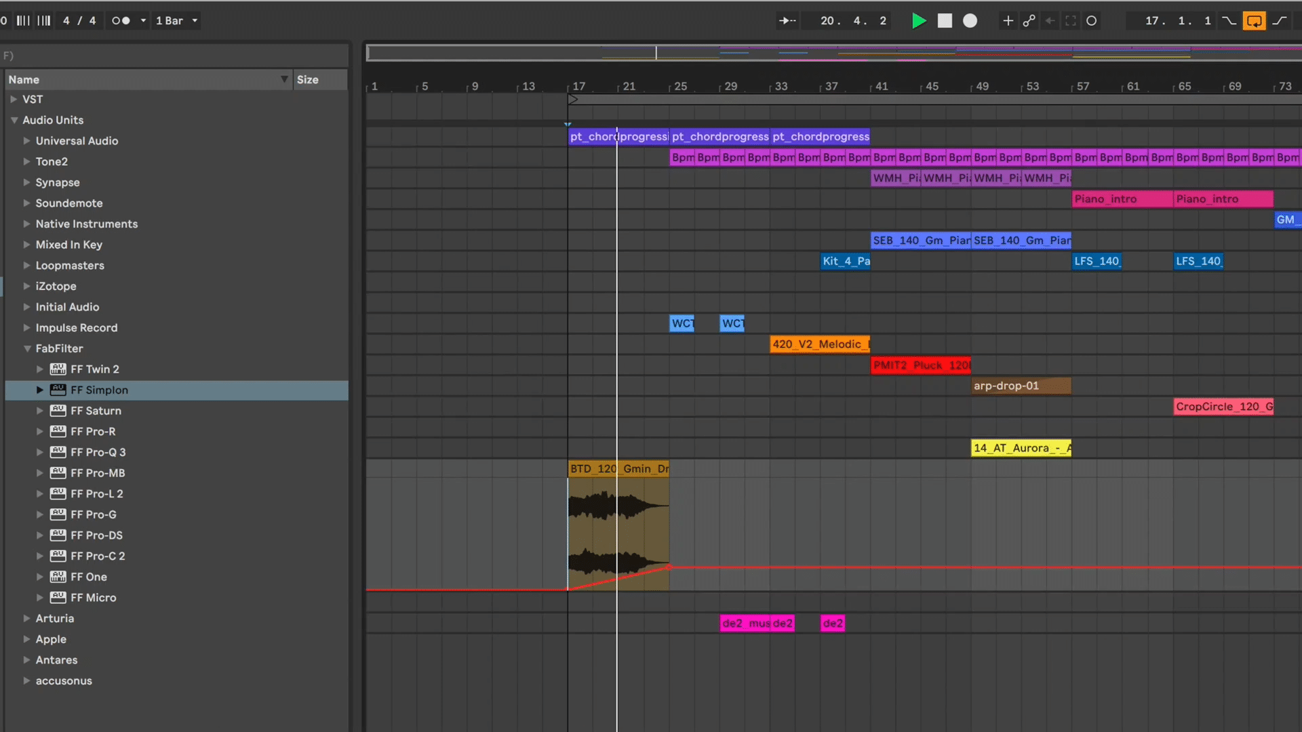Select the arp-drop-01 clip
The height and width of the screenshot is (732, 1302).
click(1021, 386)
